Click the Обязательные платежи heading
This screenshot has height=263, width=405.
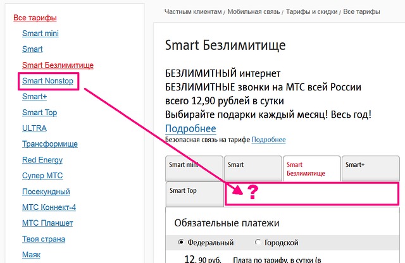pyautogui.click(x=227, y=223)
